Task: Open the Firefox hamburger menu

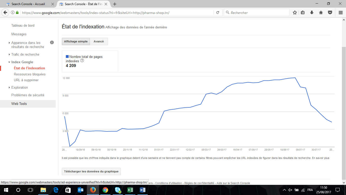Action: (x=341, y=12)
